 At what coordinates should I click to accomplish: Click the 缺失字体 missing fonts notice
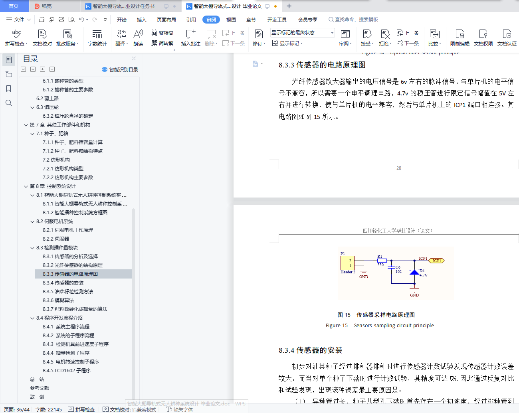tap(180, 409)
